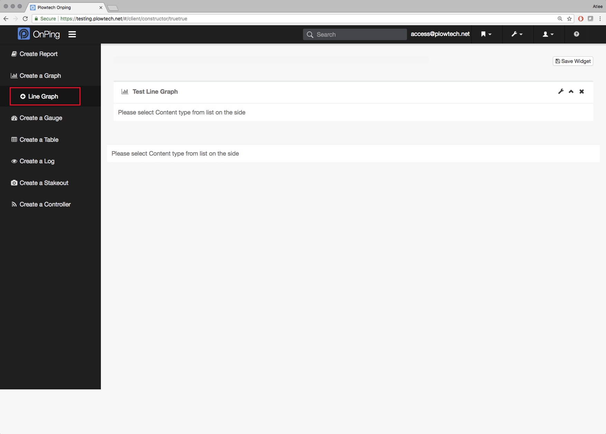Image resolution: width=606 pixels, height=434 pixels.
Task: Open widget settings wrench on Test Line Graph
Action: (x=561, y=91)
